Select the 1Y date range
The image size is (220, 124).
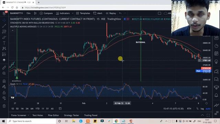[x=43, y=109]
